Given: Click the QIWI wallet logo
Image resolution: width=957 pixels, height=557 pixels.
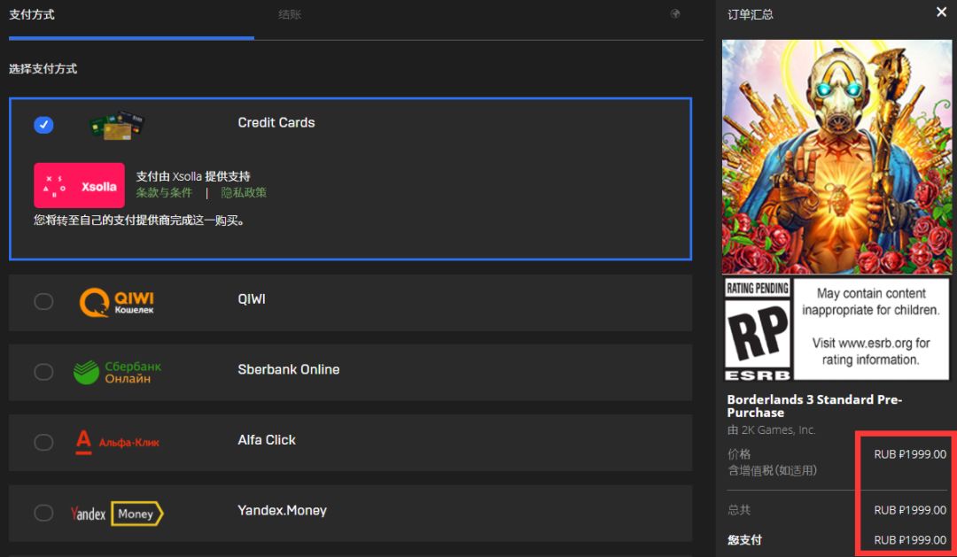Looking at the screenshot, I should coord(116,301).
